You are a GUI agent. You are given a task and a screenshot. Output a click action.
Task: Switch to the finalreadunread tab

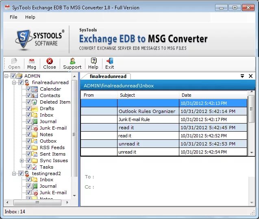tap(108, 76)
